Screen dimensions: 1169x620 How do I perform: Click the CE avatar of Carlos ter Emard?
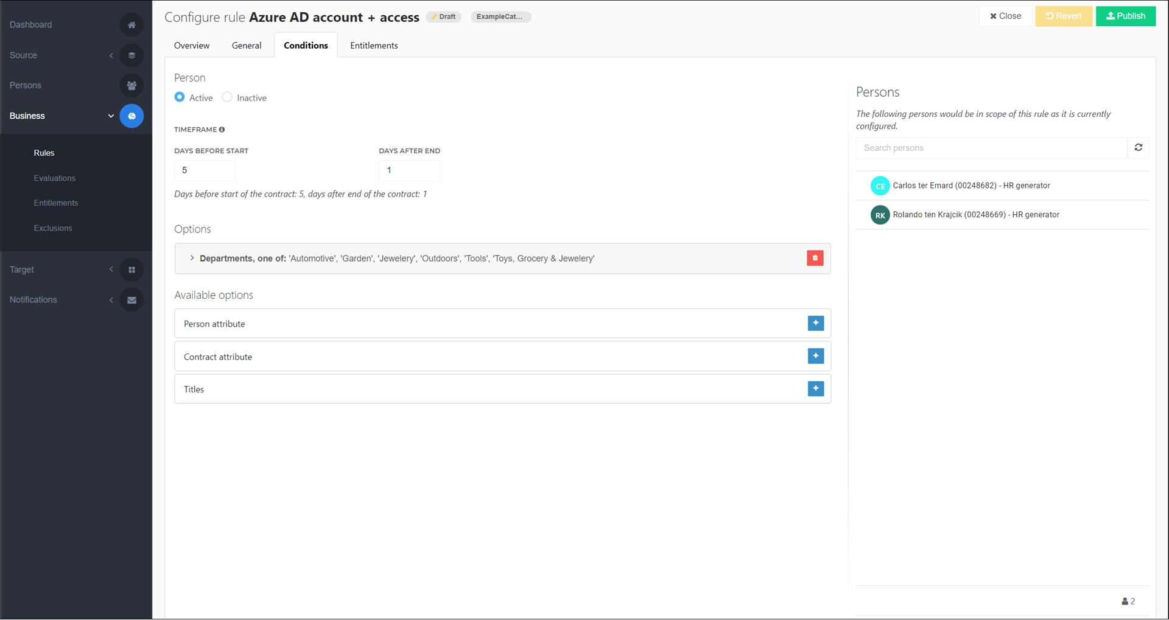click(880, 186)
